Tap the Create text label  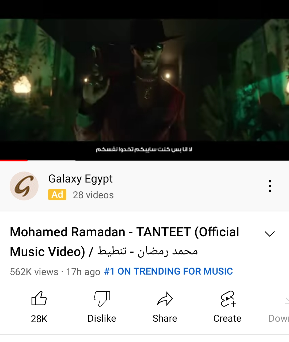pos(227,318)
